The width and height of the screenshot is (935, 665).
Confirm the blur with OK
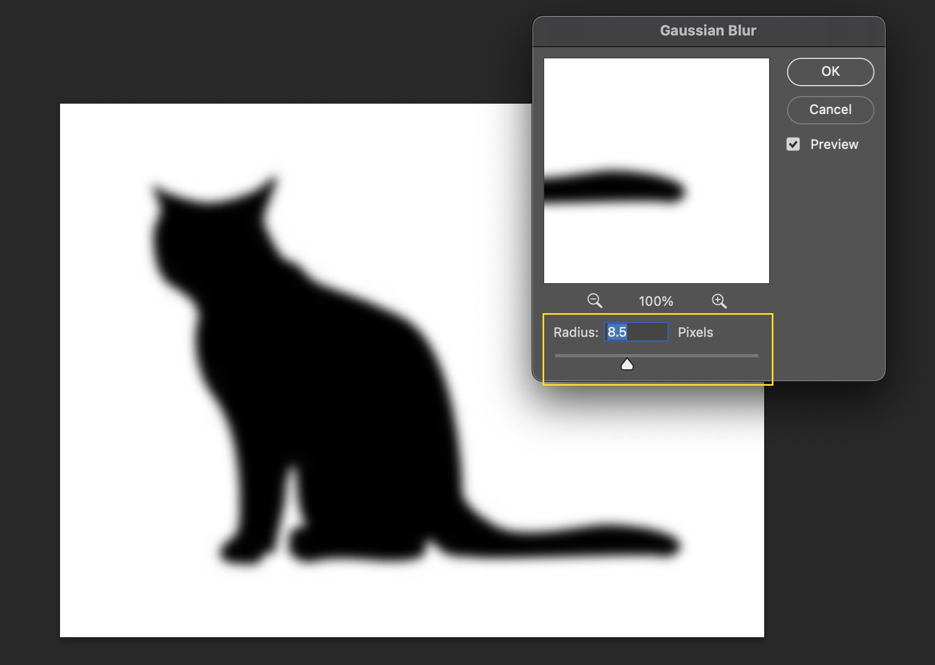pyautogui.click(x=830, y=72)
